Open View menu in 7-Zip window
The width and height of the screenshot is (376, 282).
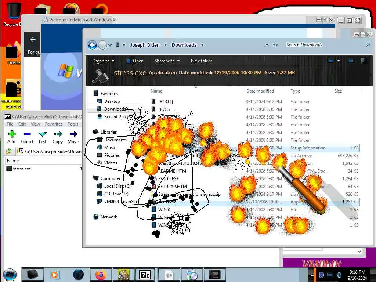35,124
